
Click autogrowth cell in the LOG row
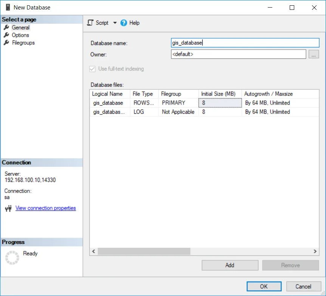coord(280,112)
